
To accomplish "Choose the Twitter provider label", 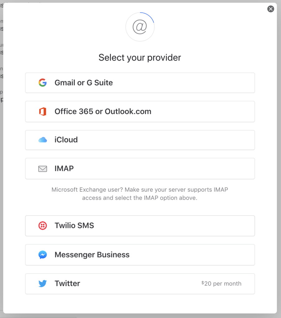I will 67,284.
